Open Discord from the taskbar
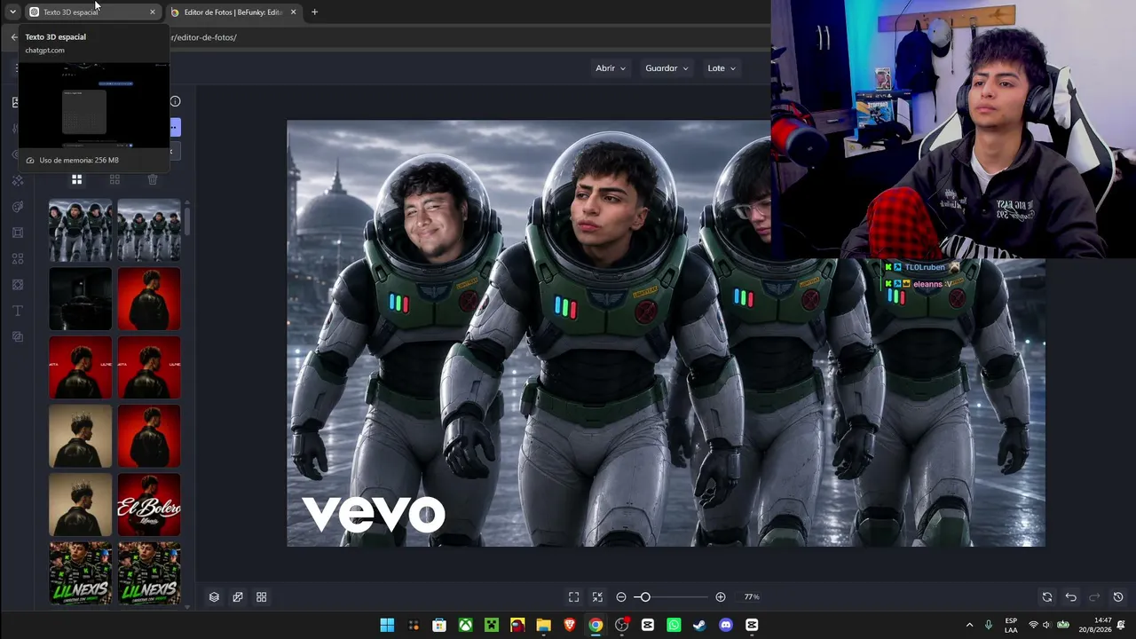 (x=726, y=625)
